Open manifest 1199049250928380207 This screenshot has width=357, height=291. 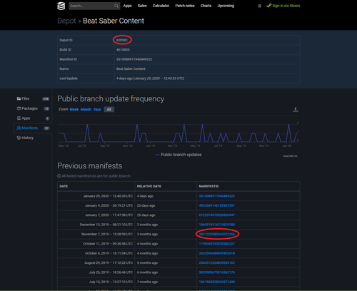pyautogui.click(x=217, y=244)
